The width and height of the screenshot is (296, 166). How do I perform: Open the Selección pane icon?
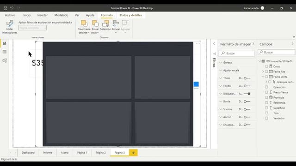point(105,24)
